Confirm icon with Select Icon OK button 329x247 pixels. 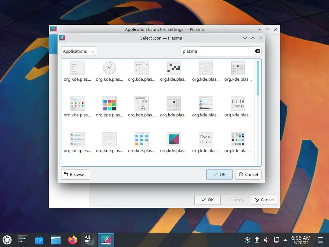click(219, 174)
